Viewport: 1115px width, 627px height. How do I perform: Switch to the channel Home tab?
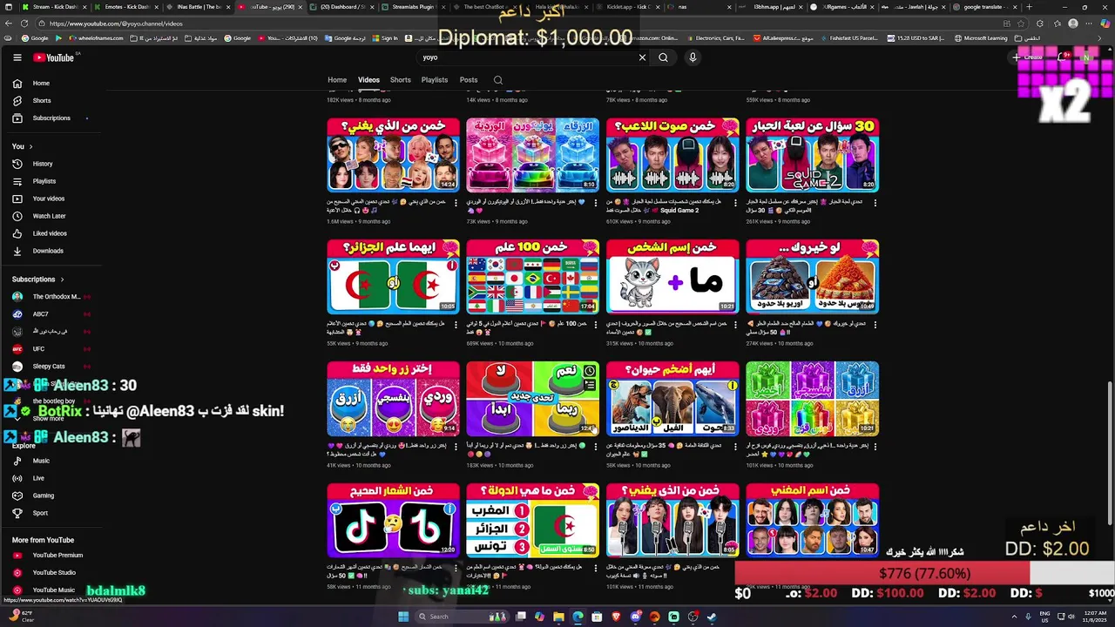tap(337, 80)
